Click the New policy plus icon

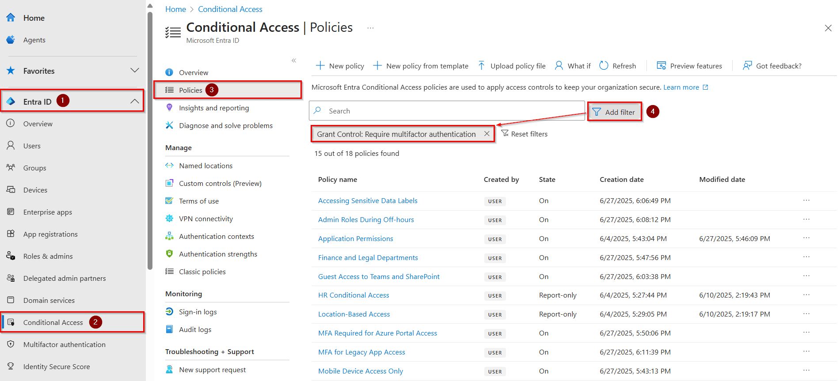click(x=320, y=66)
